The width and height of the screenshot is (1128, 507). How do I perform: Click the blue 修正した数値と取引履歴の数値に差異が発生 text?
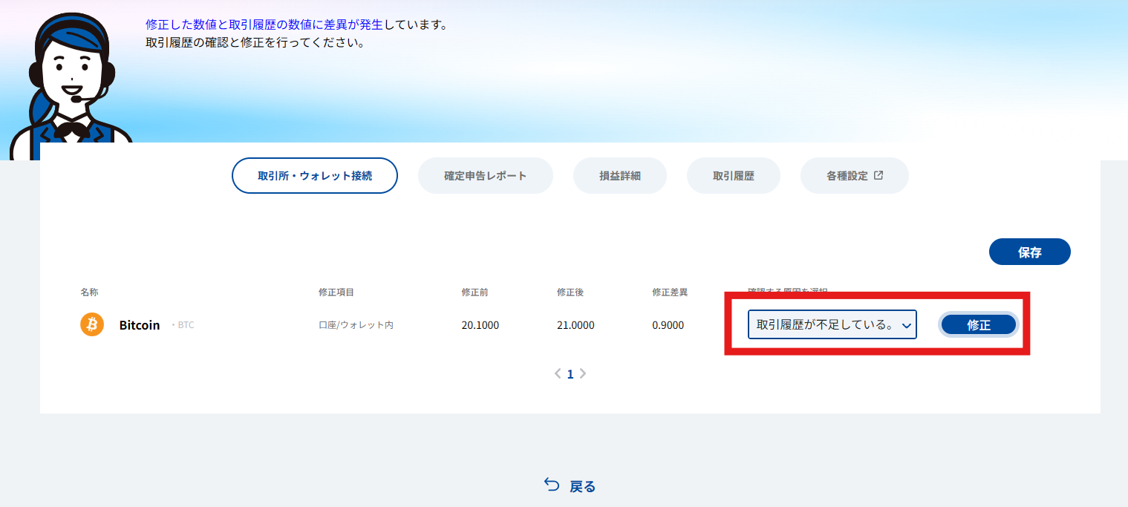click(x=264, y=24)
